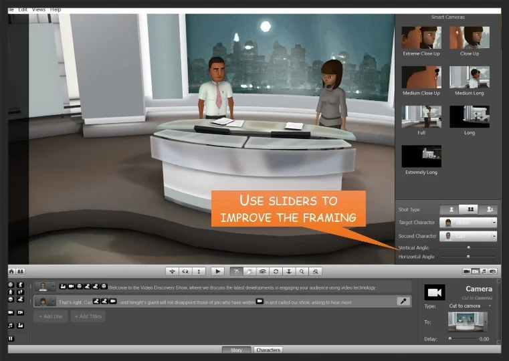Click the camera icon after the word "written"
This screenshot has width=509, height=361.
click(260, 302)
